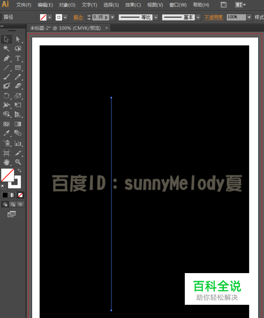
Task: Select the Shape Builder tool
Action: 6,114
